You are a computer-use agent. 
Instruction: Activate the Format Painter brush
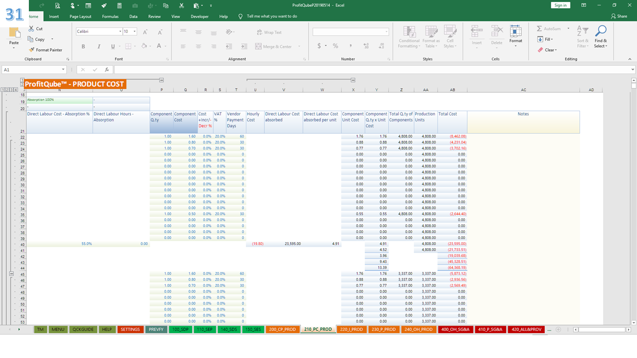pyautogui.click(x=32, y=50)
